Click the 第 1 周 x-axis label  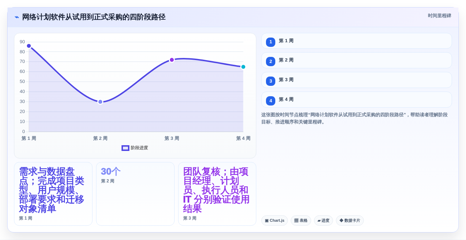point(29,138)
